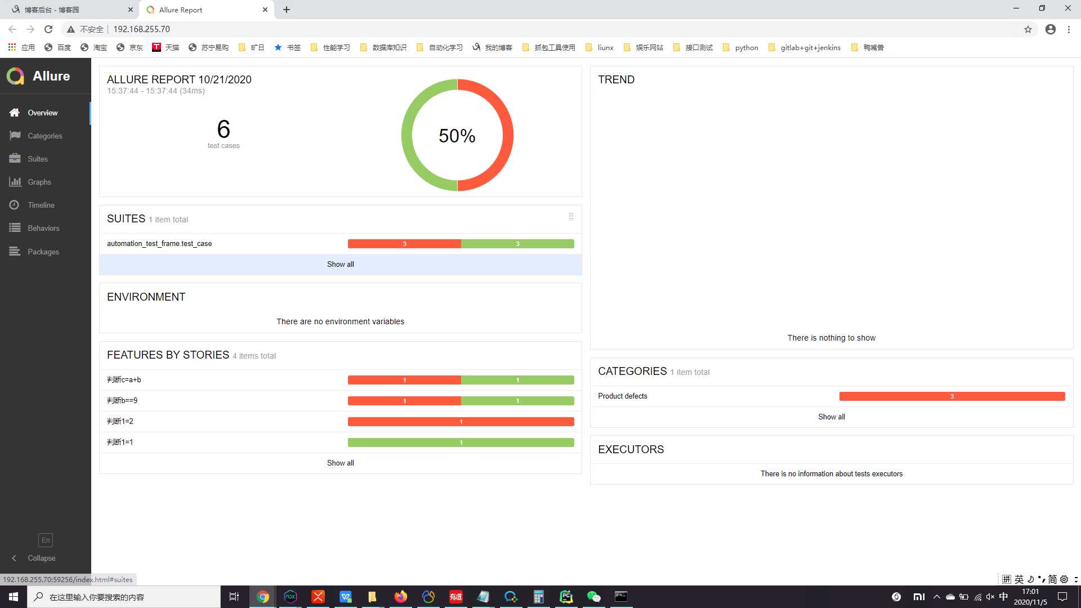Open automation_test_frame.test_case suite
This screenshot has width=1081, height=608.
point(340,244)
